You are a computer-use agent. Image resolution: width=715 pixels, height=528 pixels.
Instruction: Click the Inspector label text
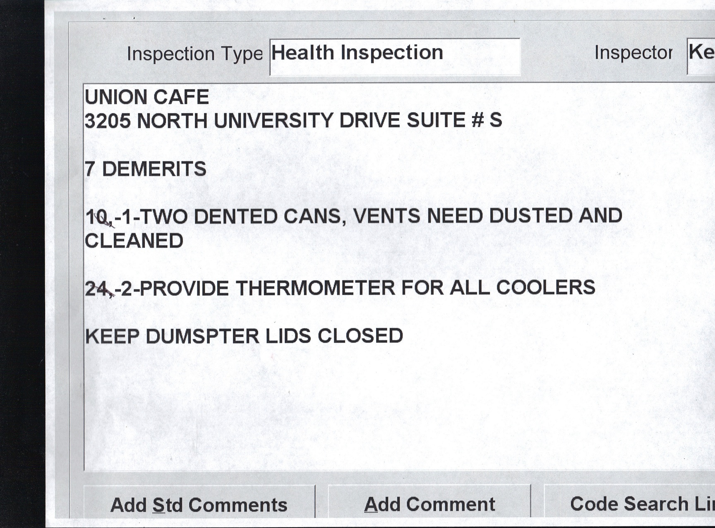coord(633,53)
